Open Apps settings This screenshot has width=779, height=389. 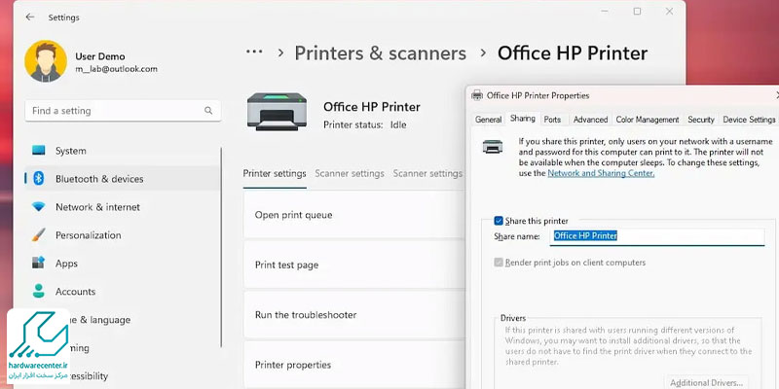(123, 263)
